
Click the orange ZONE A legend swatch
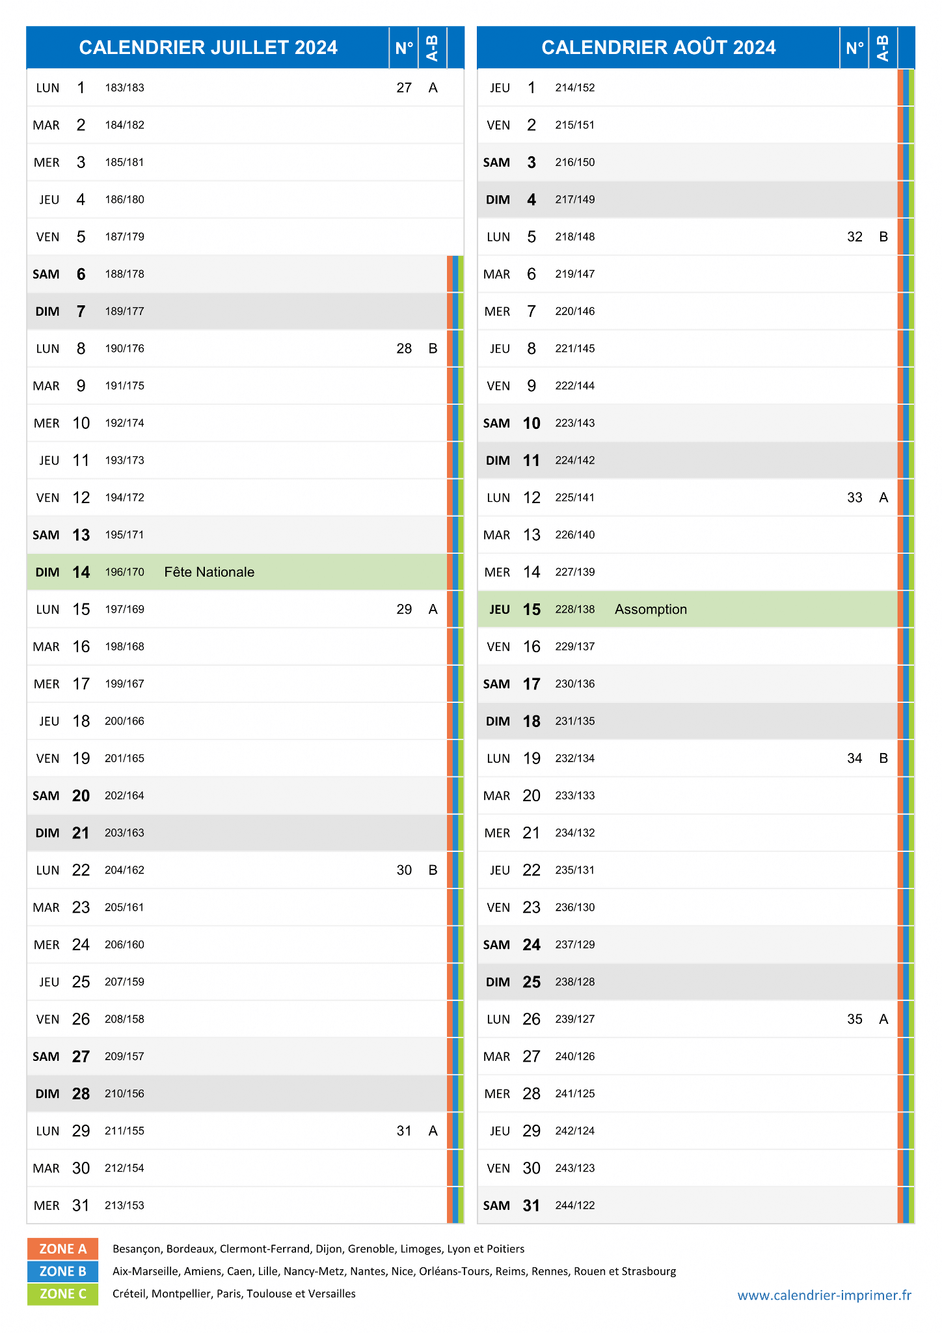[x=62, y=1248]
